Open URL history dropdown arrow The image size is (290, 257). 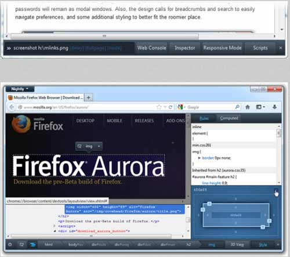point(165,107)
